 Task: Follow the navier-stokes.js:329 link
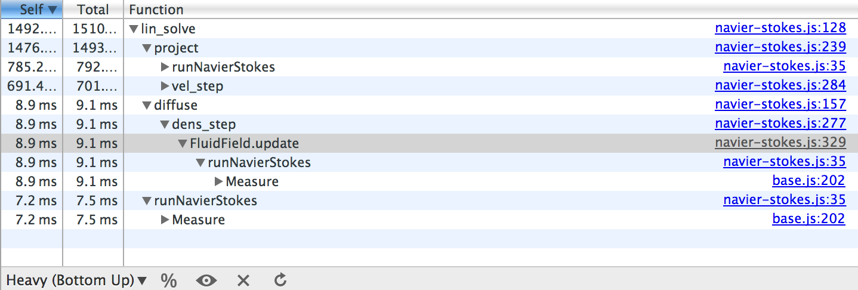coord(780,143)
